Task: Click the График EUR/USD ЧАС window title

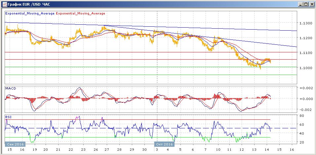Action: (x=29, y=4)
